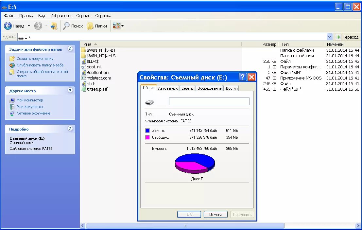Click the Up folder icon
This screenshot has height=230, width=362.
pos(54,26)
